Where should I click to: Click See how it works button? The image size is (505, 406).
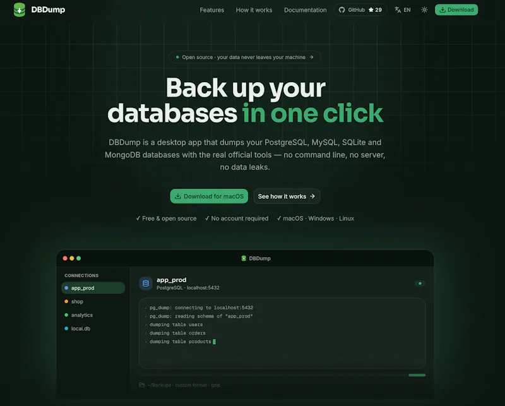click(287, 196)
